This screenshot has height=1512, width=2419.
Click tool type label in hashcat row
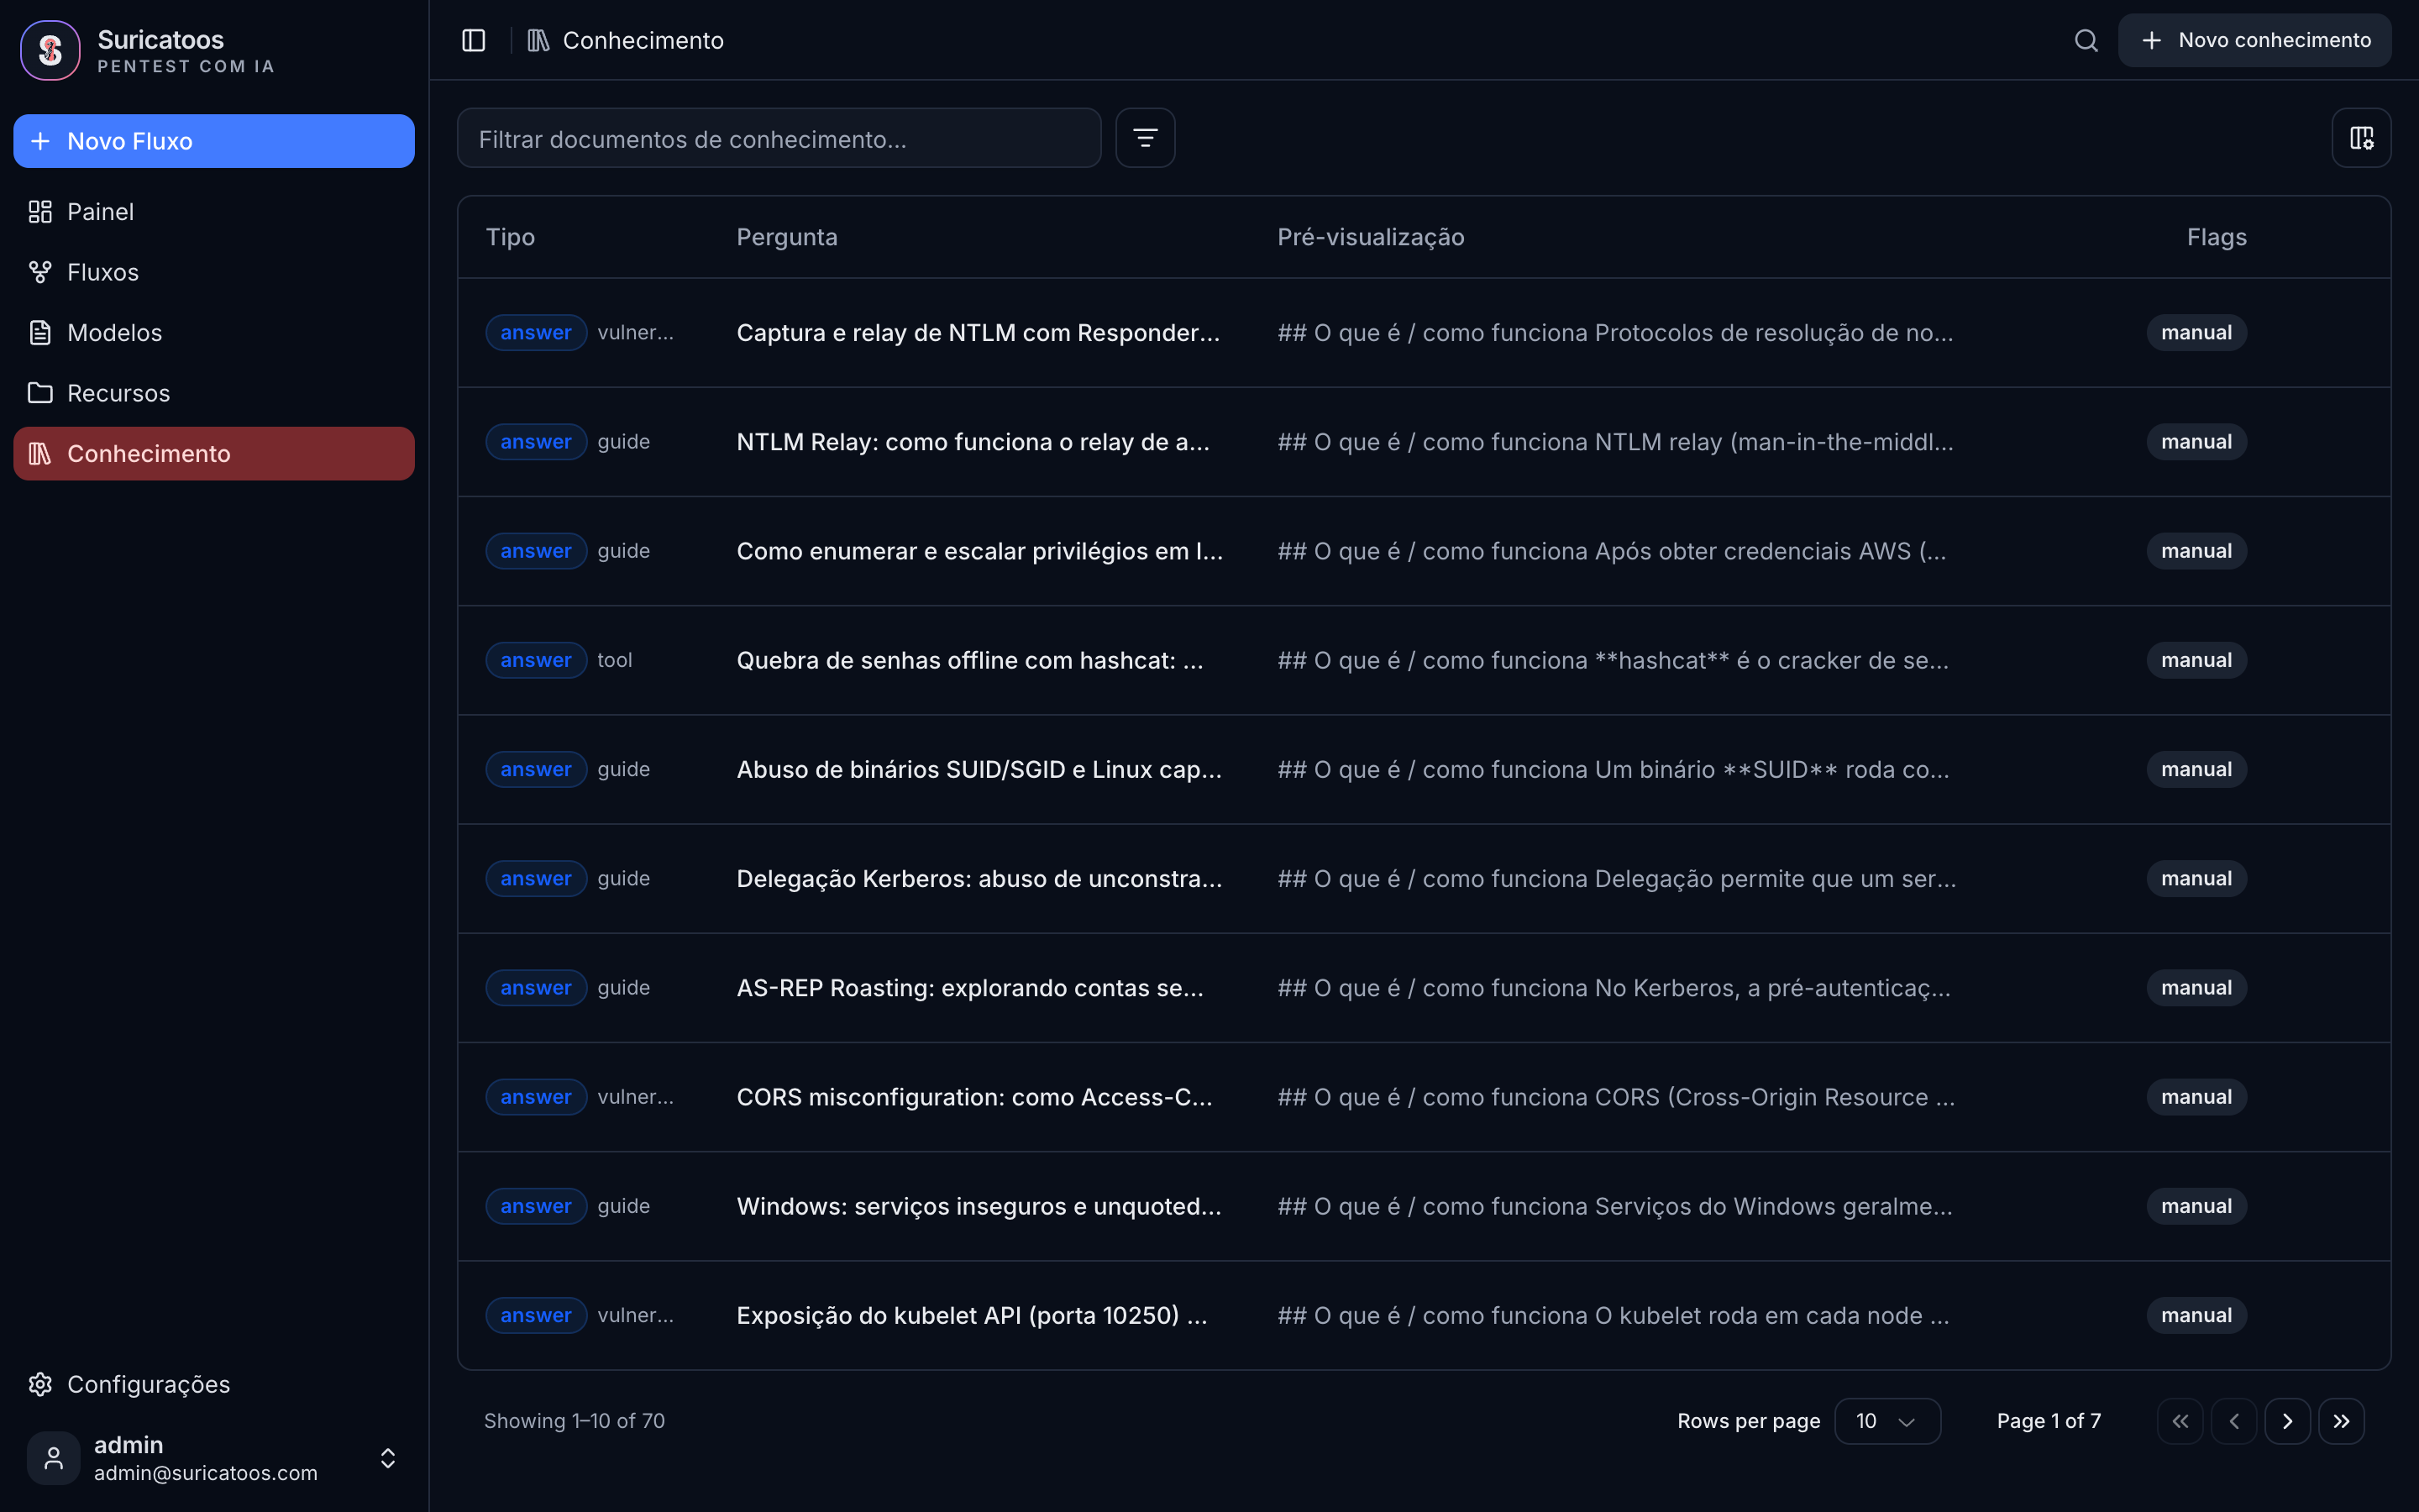pos(615,660)
